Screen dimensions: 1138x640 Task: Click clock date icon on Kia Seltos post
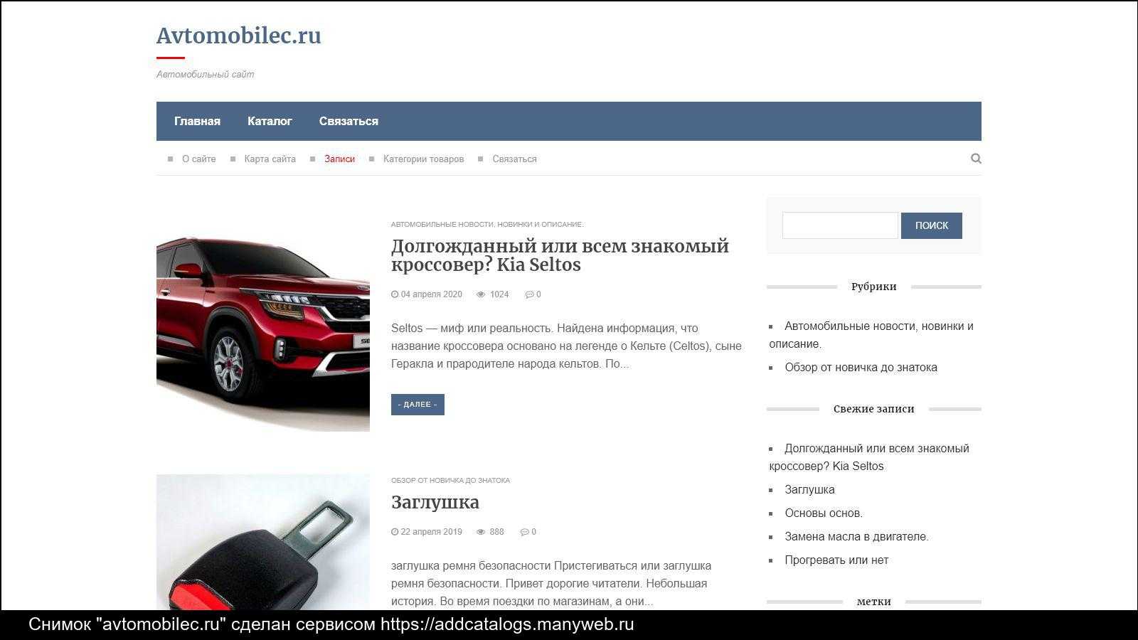pos(395,294)
